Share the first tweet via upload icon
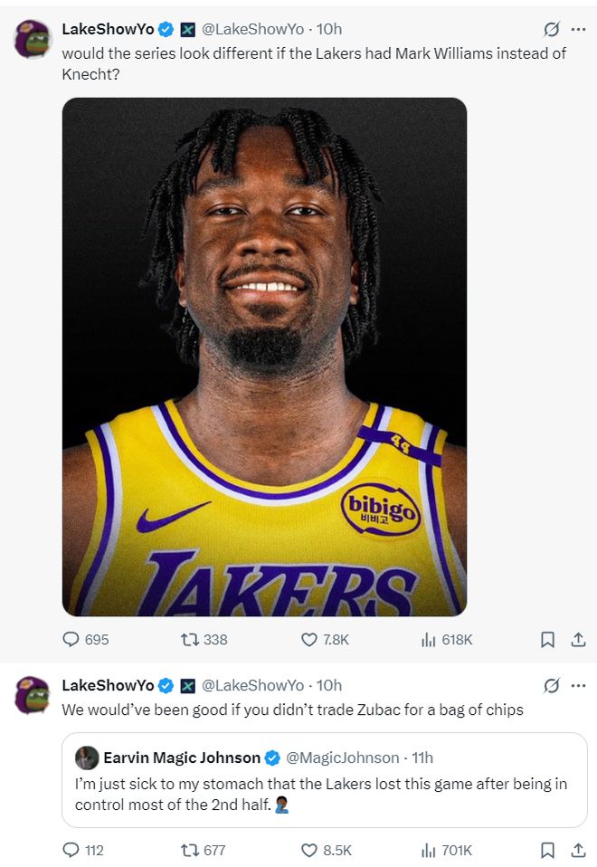The height and width of the screenshot is (867, 597). [578, 640]
